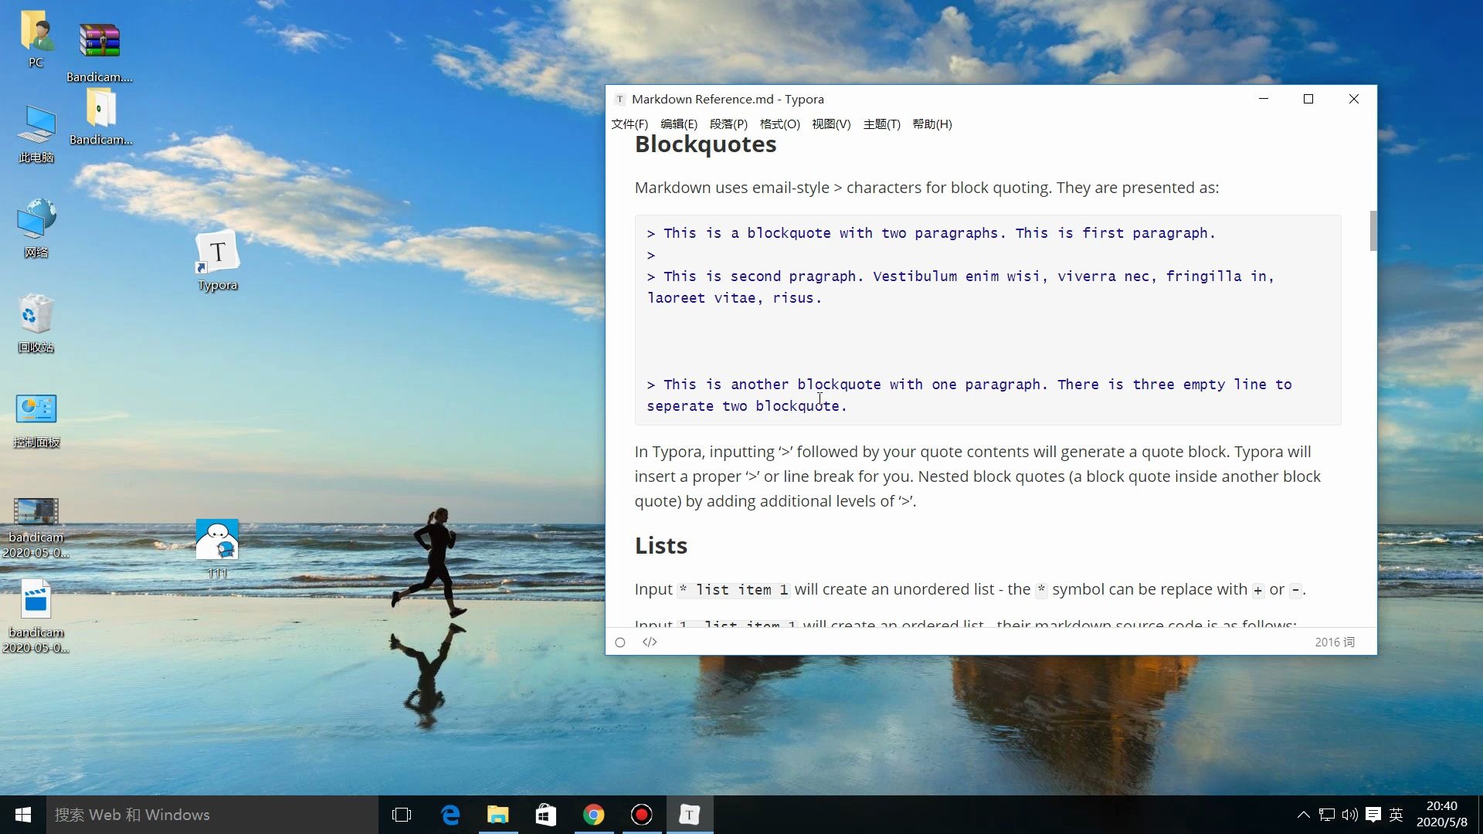1483x834 pixels.
Task: Open 文件(F) menu in Typora
Action: 629,124
